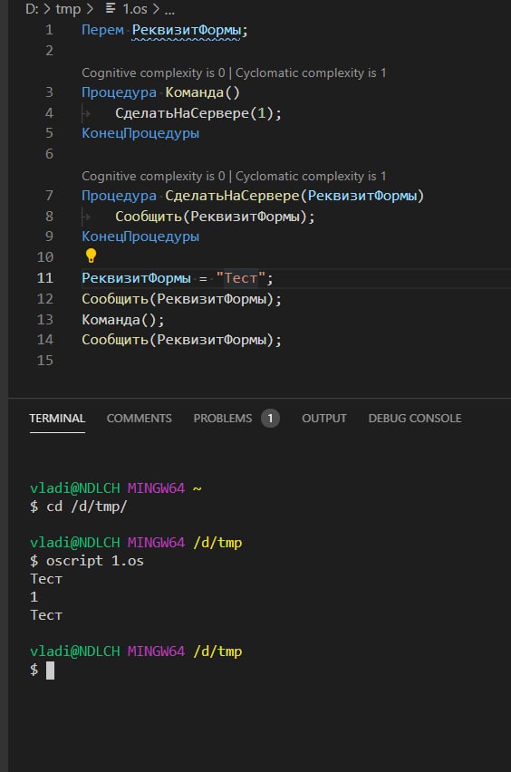Click the underlined РеквизитФормы variable on line 1
Image resolution: width=511 pixels, height=772 pixels.
(187, 30)
